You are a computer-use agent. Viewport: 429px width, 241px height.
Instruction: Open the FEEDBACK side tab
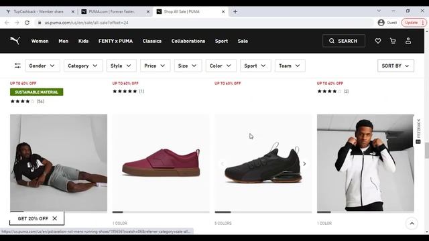click(418, 131)
